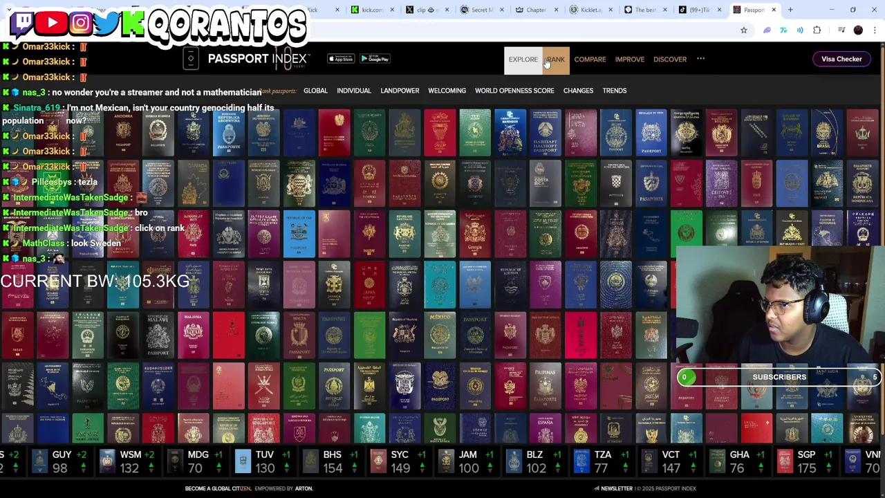Open the COMPARE menu item
This screenshot has height=498, width=885.
[x=590, y=59]
